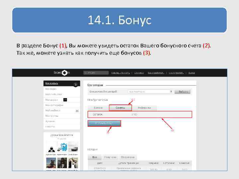Open 'Мои группы' in sidebar
This screenshot has height=179, width=239.
[52, 116]
